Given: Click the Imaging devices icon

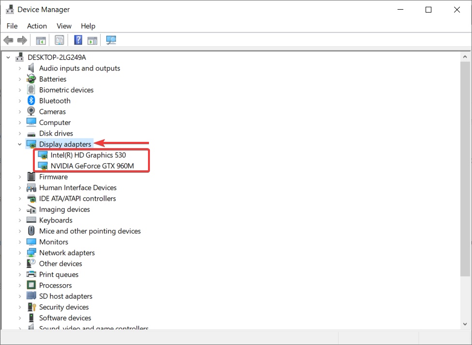Looking at the screenshot, I should click(x=31, y=209).
